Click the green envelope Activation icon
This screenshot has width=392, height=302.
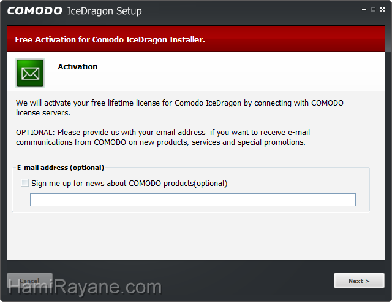click(x=30, y=73)
